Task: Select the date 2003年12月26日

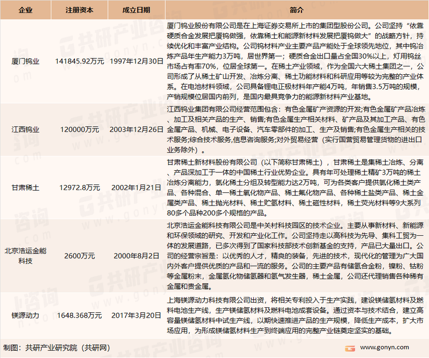Action: [x=136, y=130]
